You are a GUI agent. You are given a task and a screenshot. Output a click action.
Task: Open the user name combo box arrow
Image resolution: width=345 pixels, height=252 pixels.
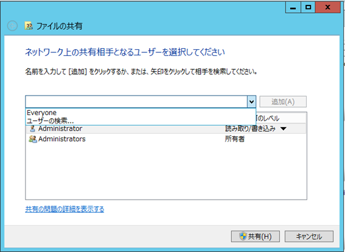(x=251, y=102)
